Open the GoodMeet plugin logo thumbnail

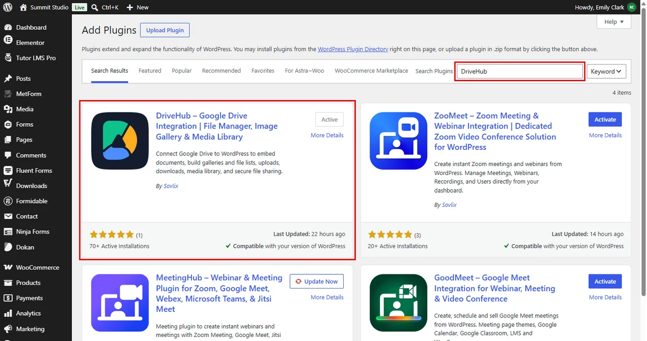[398, 303]
